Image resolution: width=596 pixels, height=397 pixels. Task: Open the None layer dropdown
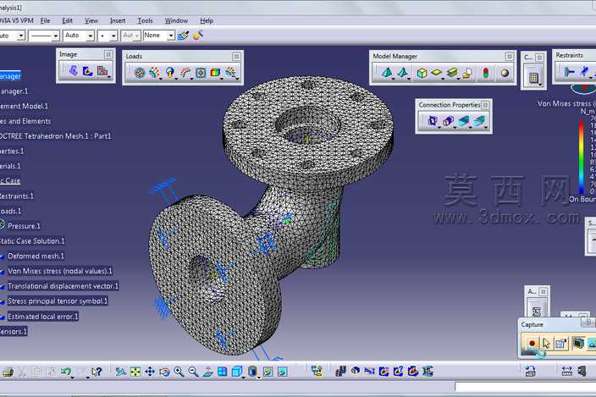(x=171, y=36)
